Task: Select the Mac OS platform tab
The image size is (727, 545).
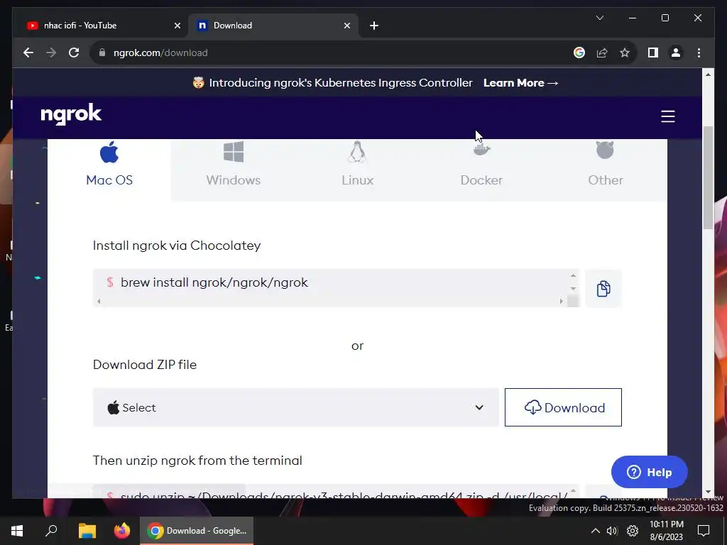Action: (x=109, y=170)
